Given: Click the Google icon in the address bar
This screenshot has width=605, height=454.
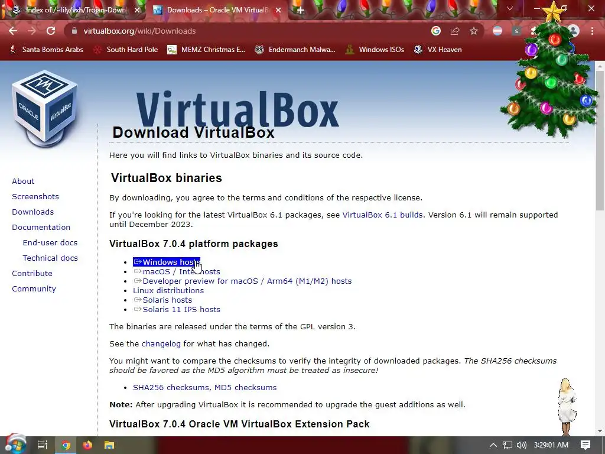Looking at the screenshot, I should 436,31.
